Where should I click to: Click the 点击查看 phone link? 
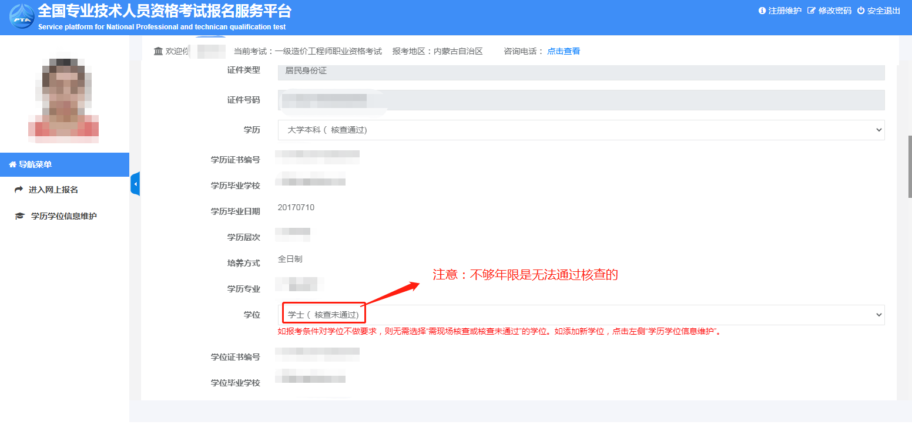(564, 51)
